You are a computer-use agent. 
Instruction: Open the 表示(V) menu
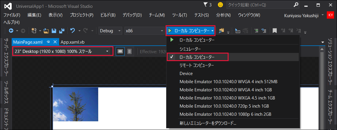point(55,15)
